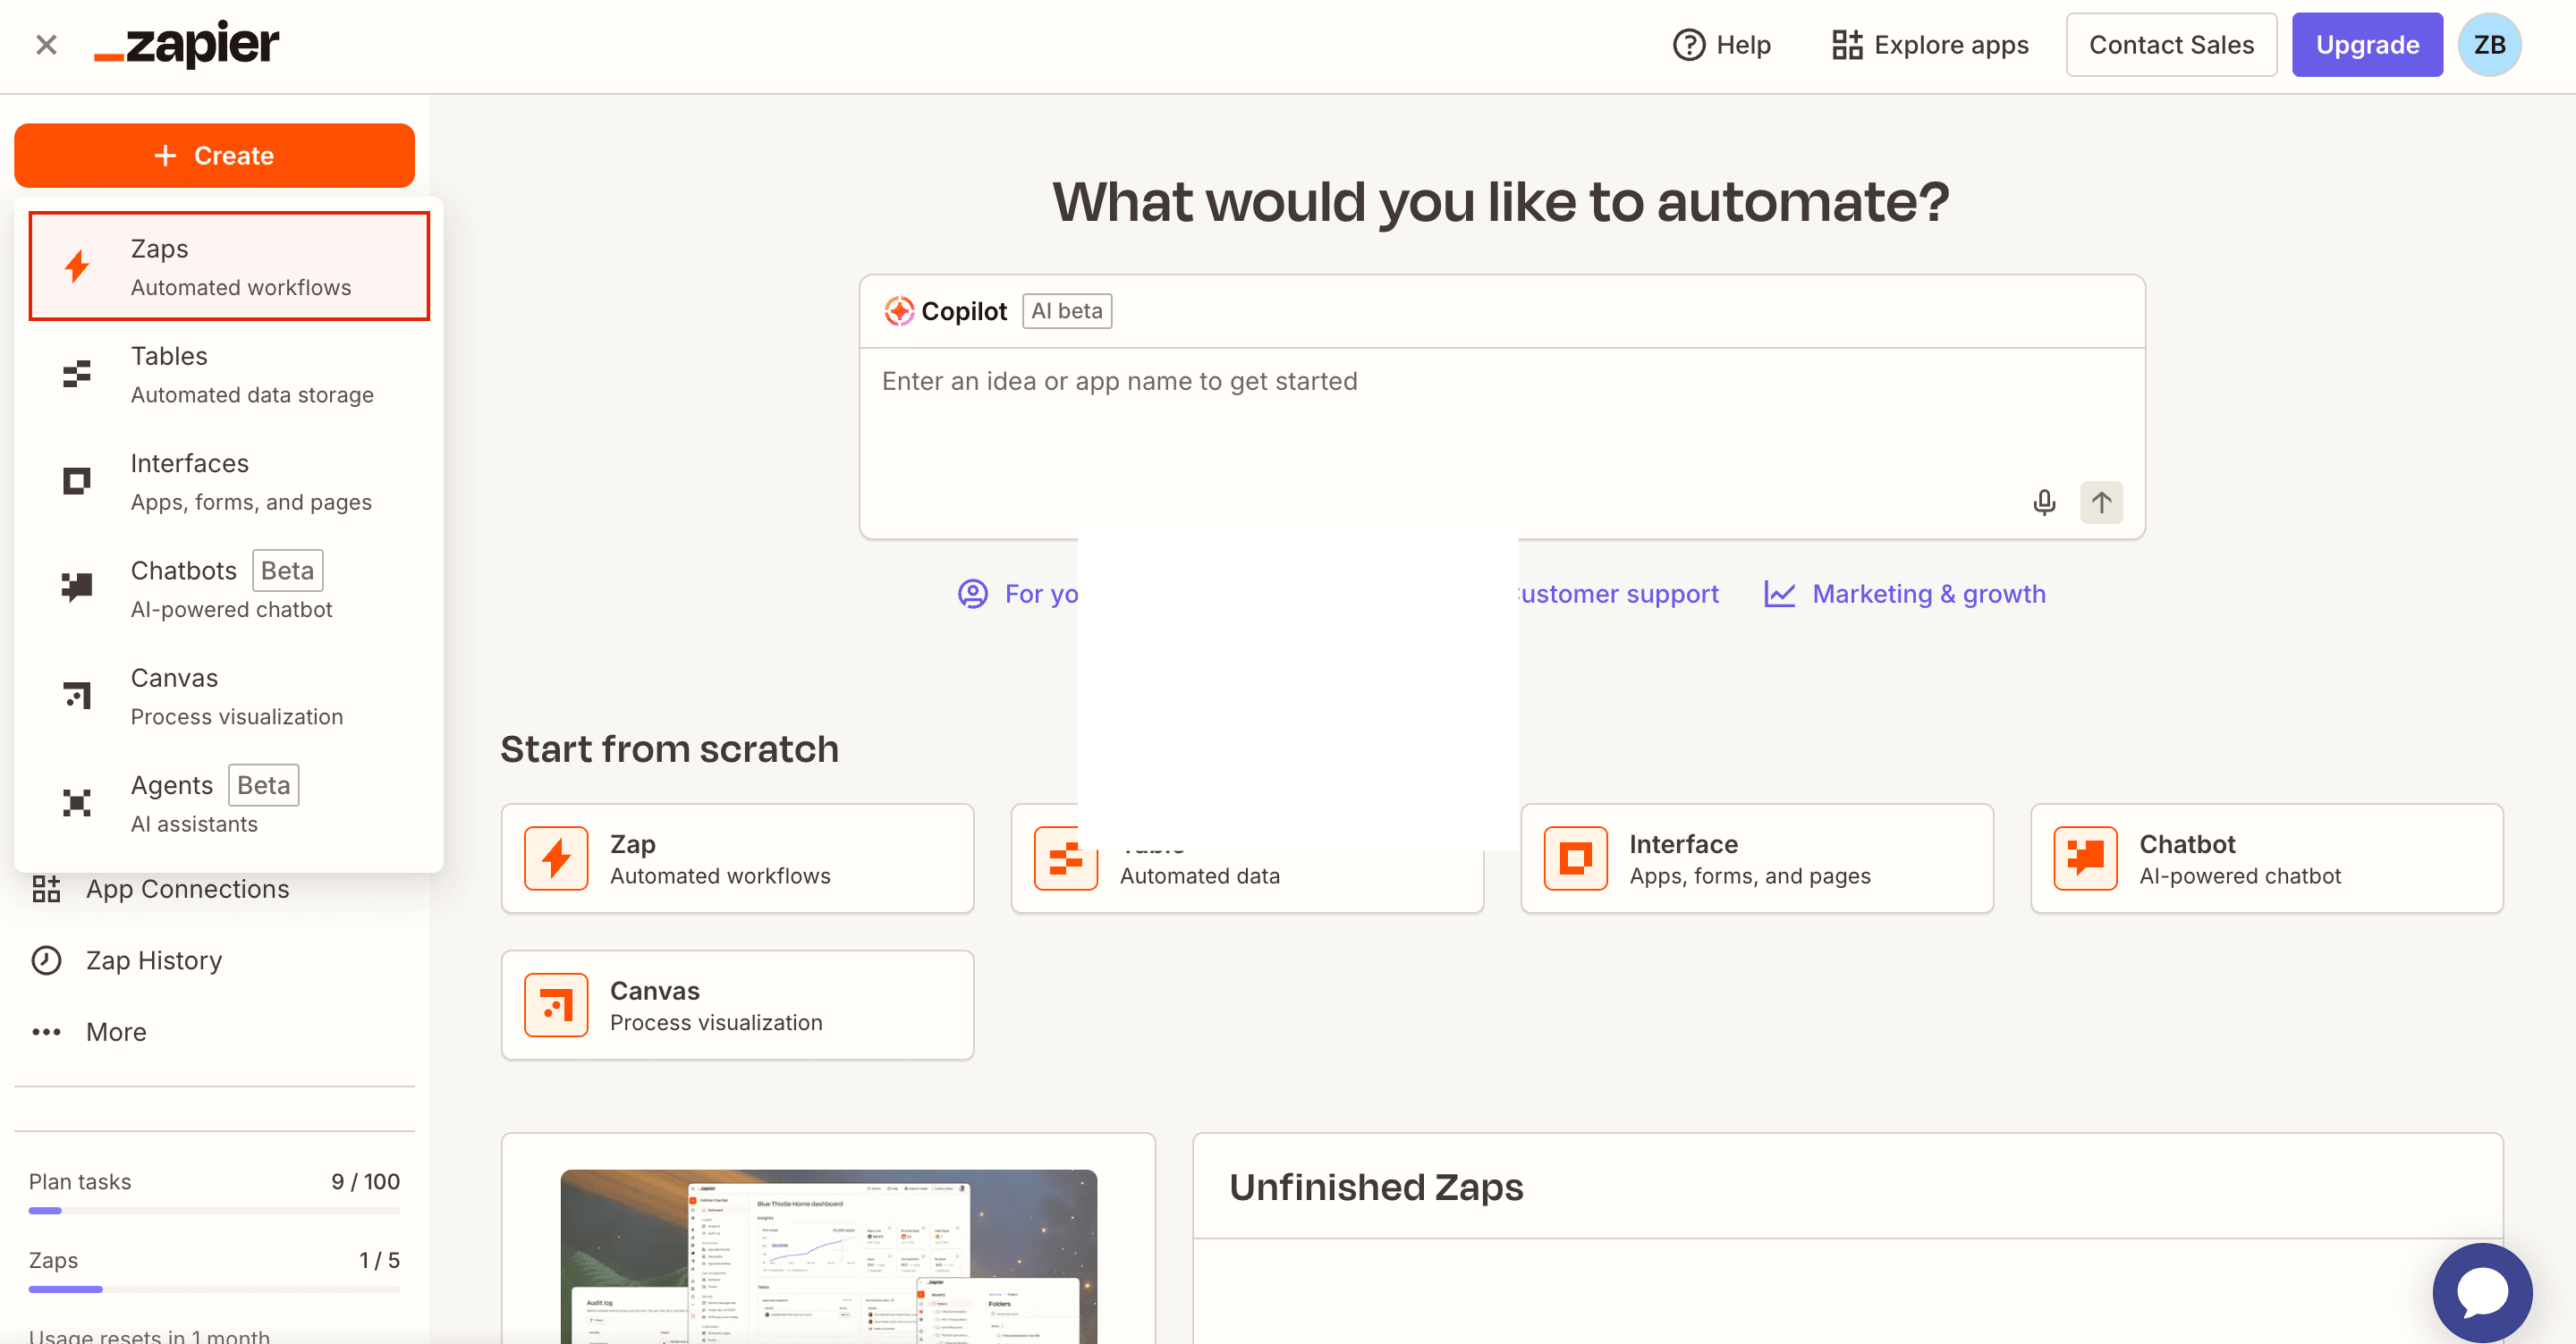Click the Upgrade button
The image size is (2576, 1344).
[2366, 44]
